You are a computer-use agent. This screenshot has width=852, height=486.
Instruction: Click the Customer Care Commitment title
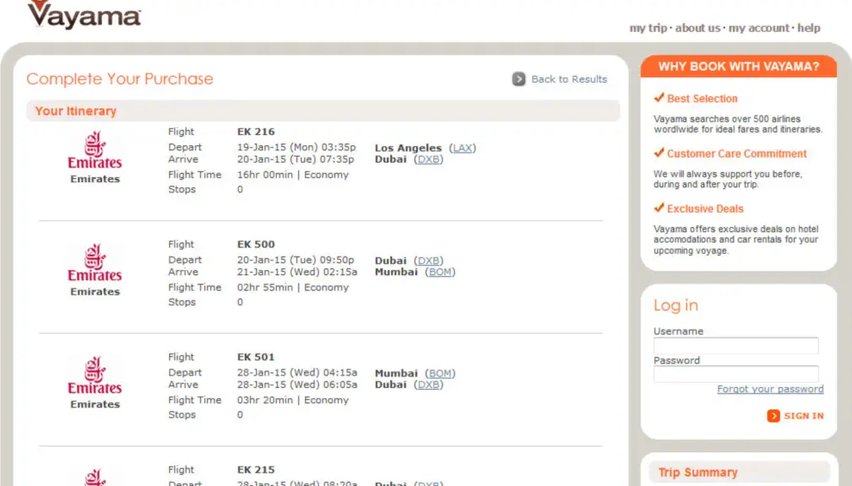tap(737, 154)
